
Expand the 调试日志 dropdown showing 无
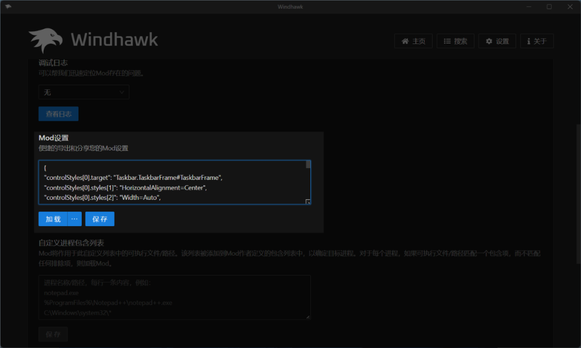84,92
